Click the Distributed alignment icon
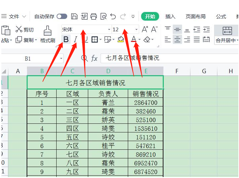Screen dimensions: 239x178 click(206, 40)
